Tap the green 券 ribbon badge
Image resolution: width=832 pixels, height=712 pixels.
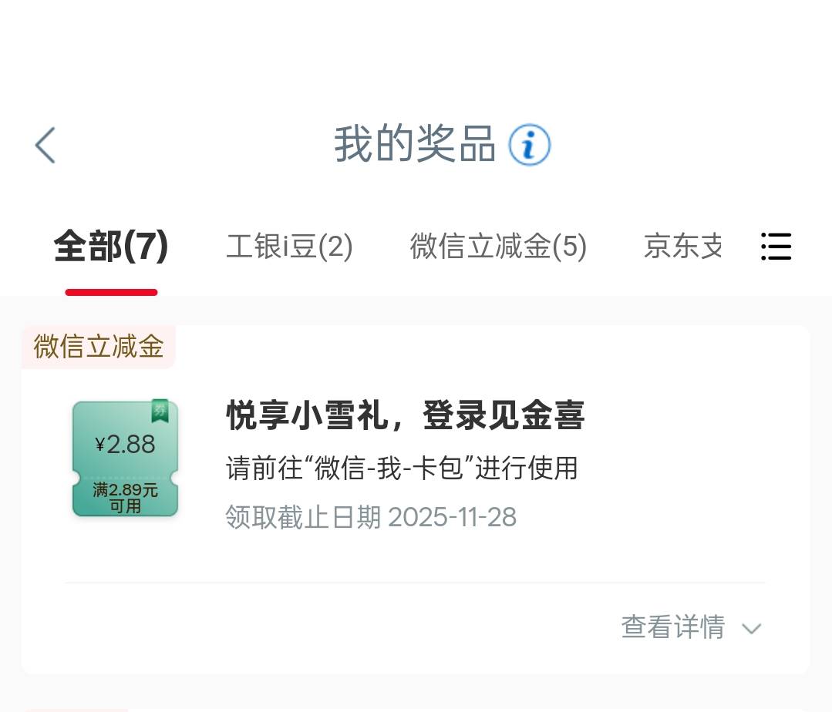point(160,411)
